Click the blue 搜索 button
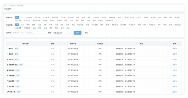 point(78,33)
